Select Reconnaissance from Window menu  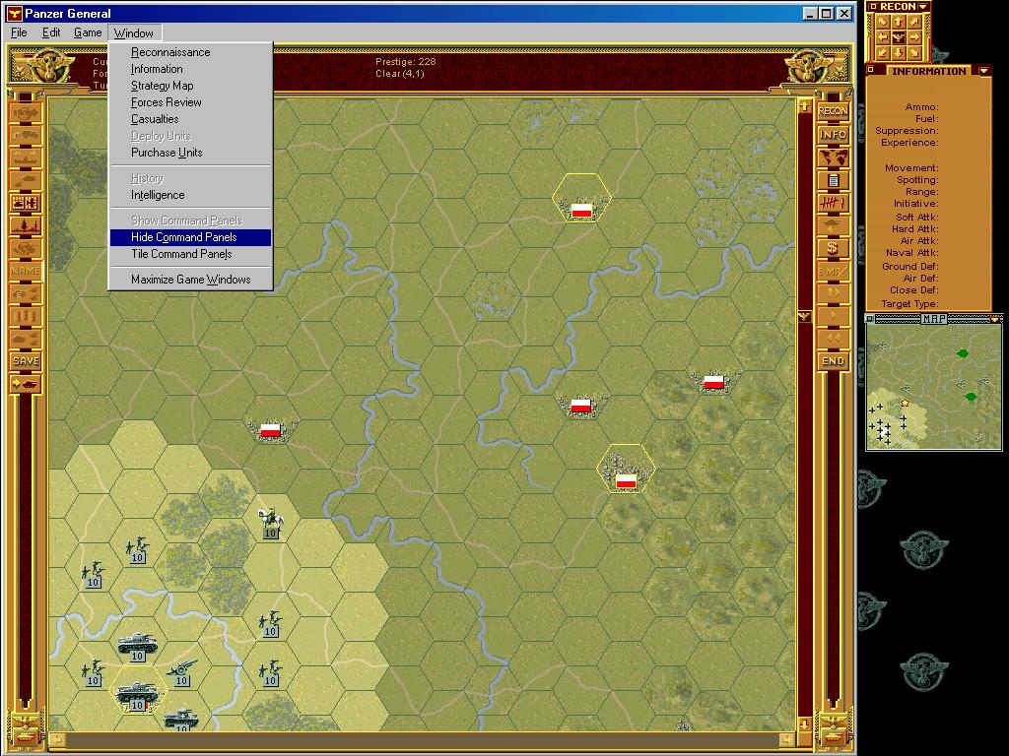click(190, 52)
